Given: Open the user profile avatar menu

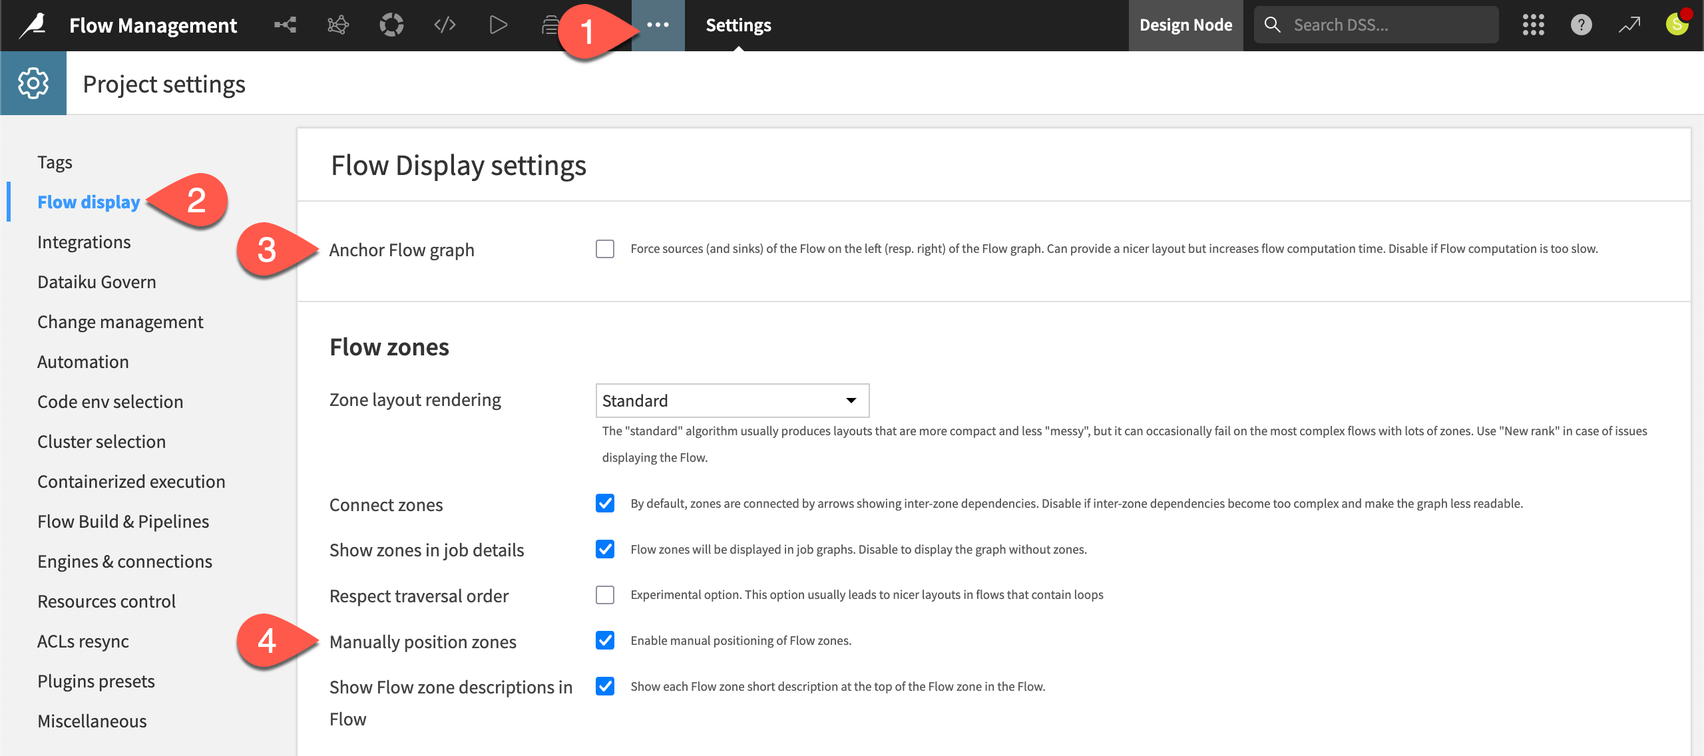Looking at the screenshot, I should (x=1677, y=25).
